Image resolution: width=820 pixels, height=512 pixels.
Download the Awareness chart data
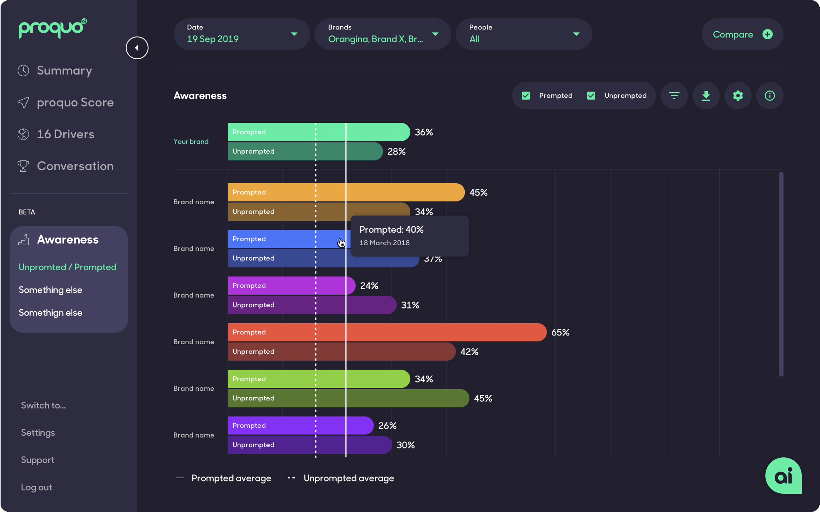tap(706, 95)
